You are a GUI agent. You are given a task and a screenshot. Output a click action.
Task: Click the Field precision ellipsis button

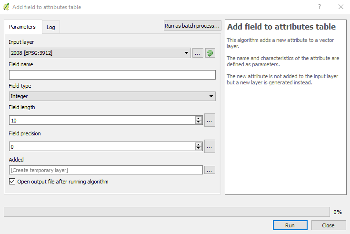tap(210, 146)
